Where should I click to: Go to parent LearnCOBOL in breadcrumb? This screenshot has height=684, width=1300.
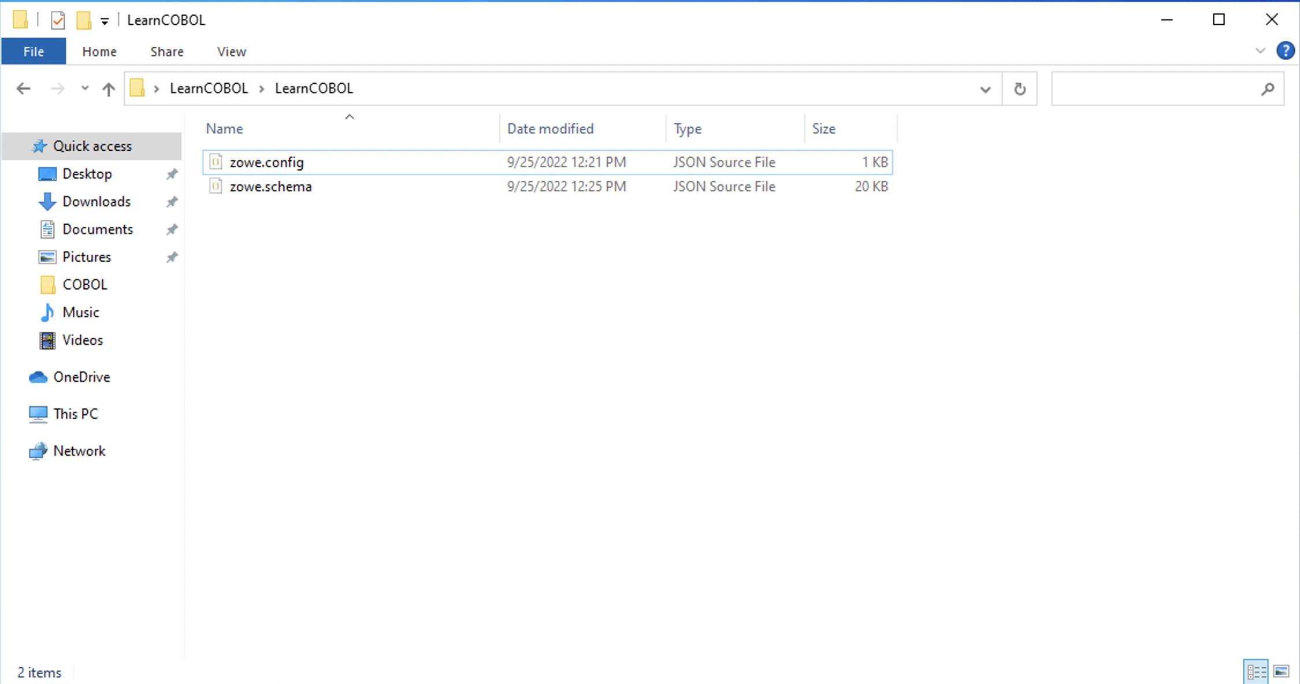coord(209,88)
